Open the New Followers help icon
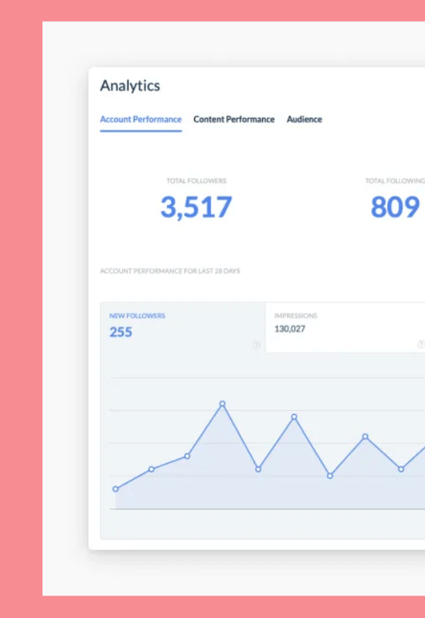Viewport: 425px width, 618px height. click(257, 345)
